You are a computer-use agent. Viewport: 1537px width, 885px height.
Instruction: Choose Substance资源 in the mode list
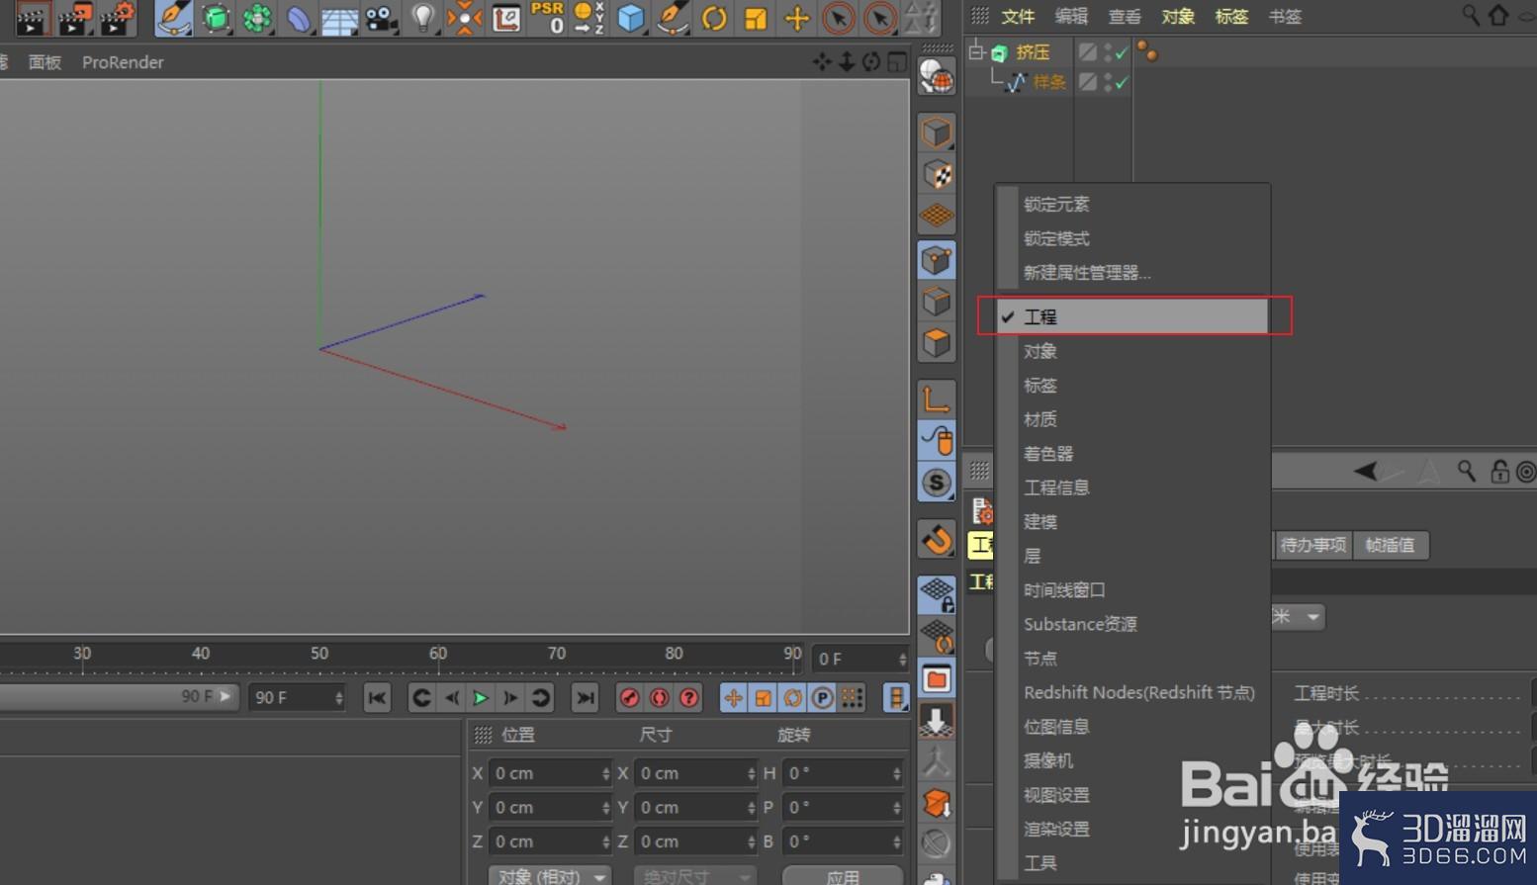[1132, 624]
